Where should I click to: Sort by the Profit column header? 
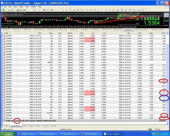(x=163, y=33)
